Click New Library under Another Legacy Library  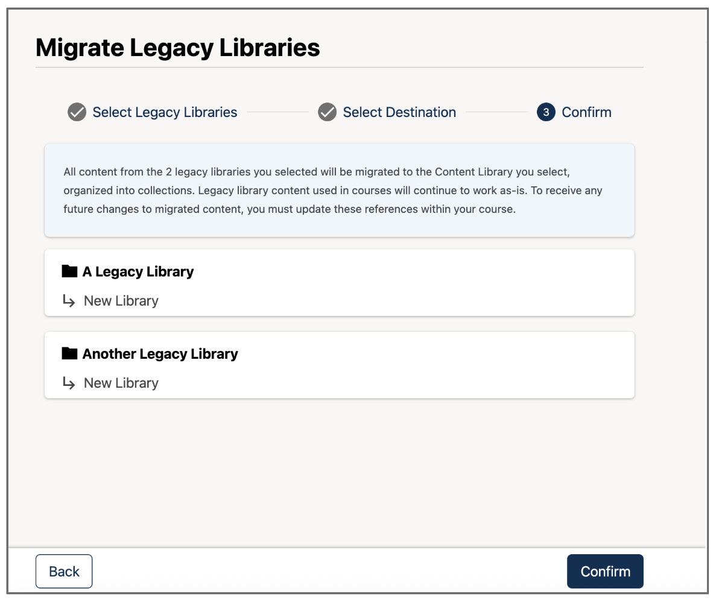[121, 382]
